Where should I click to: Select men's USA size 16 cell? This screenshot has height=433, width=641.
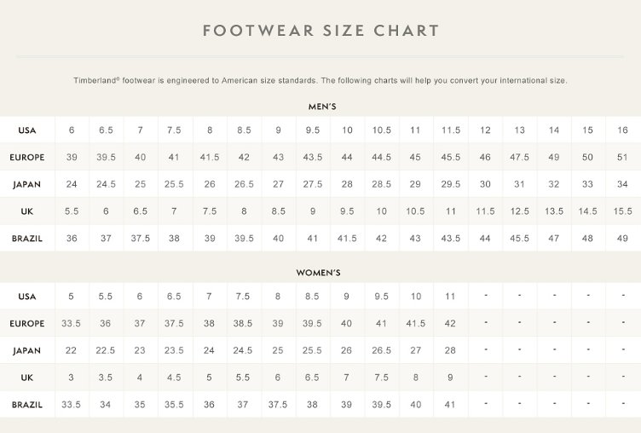(x=622, y=130)
